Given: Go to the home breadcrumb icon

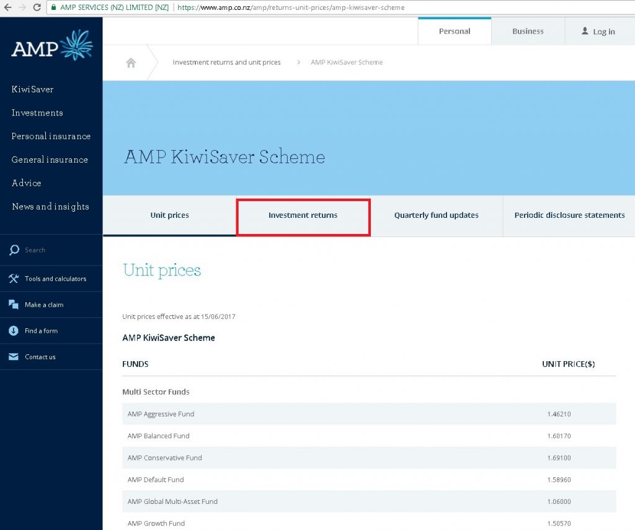Looking at the screenshot, I should (131, 63).
